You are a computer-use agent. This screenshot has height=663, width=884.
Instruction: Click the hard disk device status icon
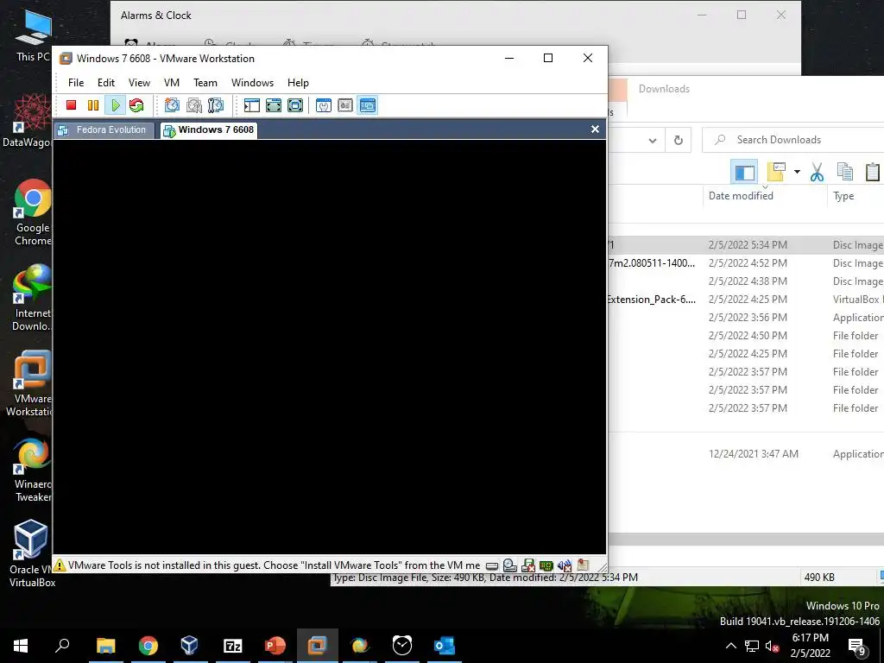492,565
